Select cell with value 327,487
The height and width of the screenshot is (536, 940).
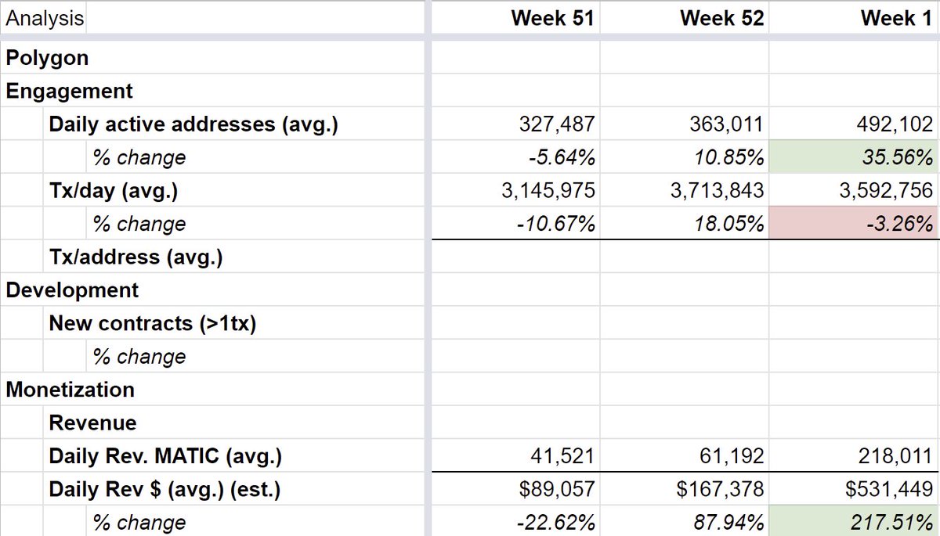coord(516,124)
